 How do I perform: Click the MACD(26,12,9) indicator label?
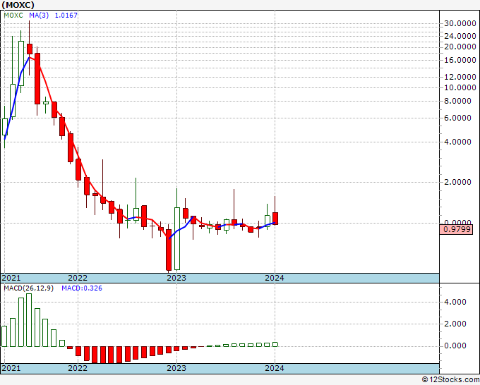pos(28,288)
